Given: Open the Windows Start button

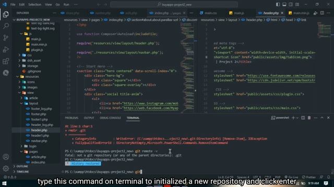Looking at the screenshot, I should pos(4,183).
